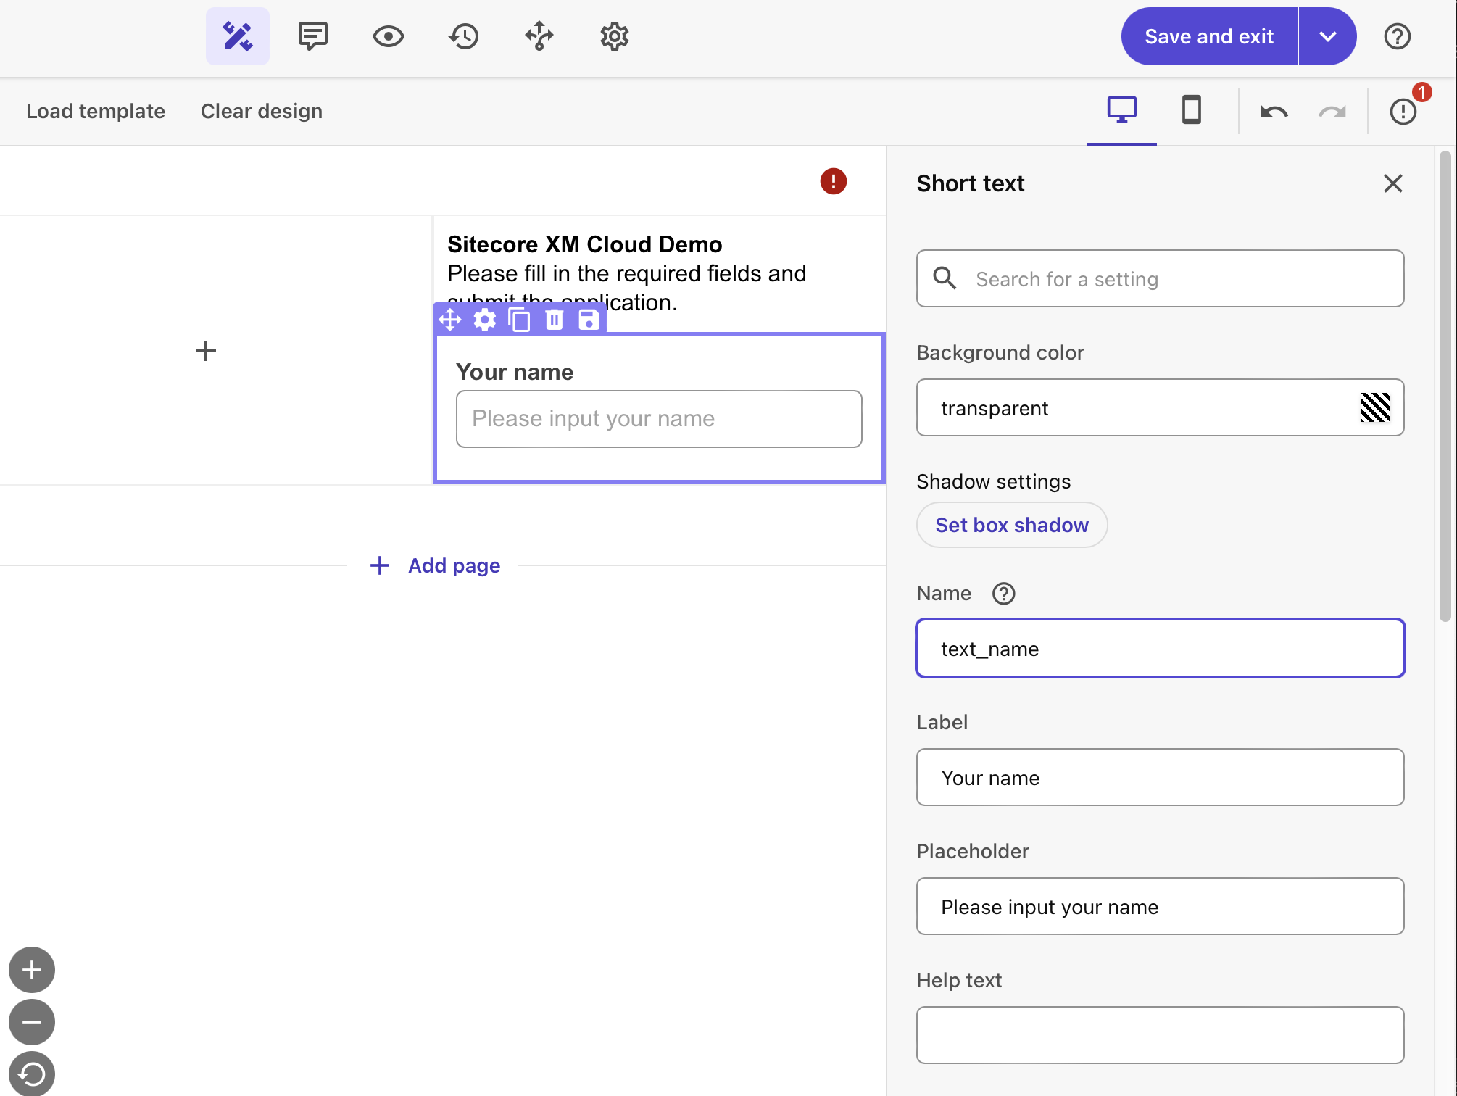Close the Short text panel
Screen dimensions: 1457x1096
point(1392,183)
